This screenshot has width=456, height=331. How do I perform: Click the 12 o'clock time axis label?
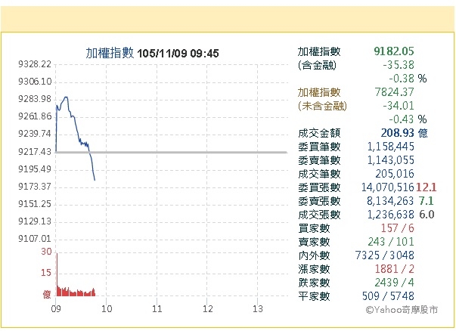(208, 308)
